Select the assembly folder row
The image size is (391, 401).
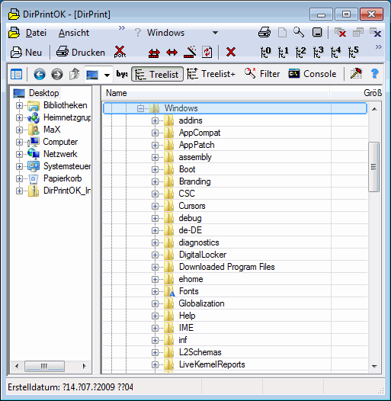(x=235, y=157)
